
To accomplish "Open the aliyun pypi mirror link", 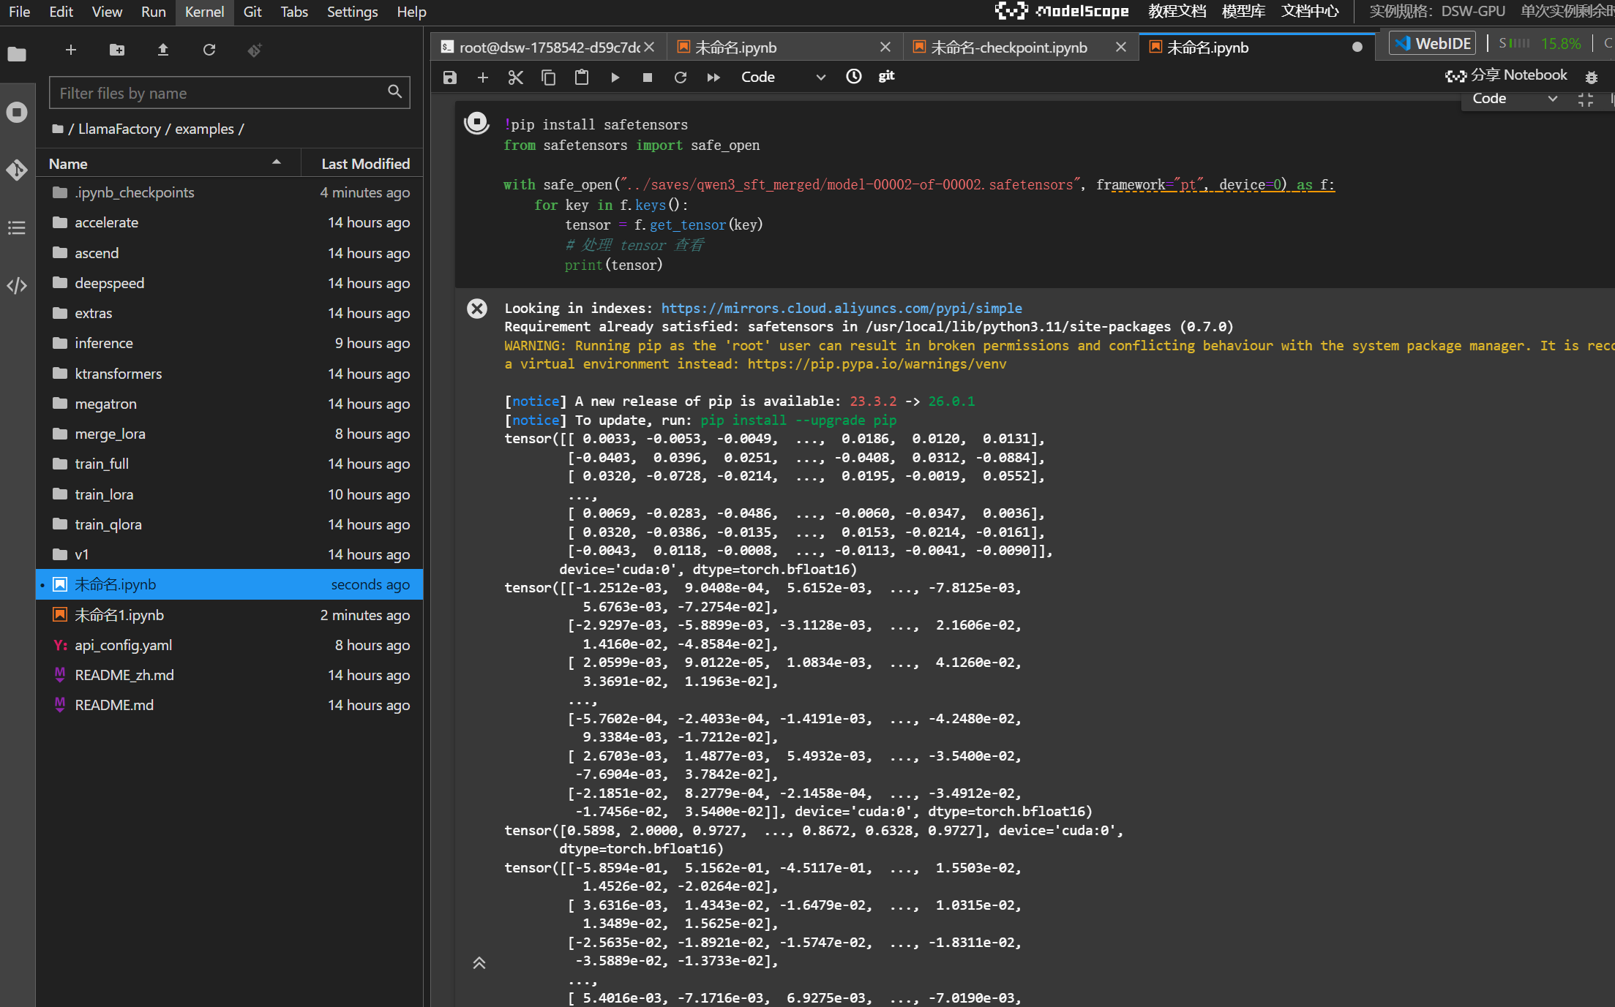I will 842,309.
